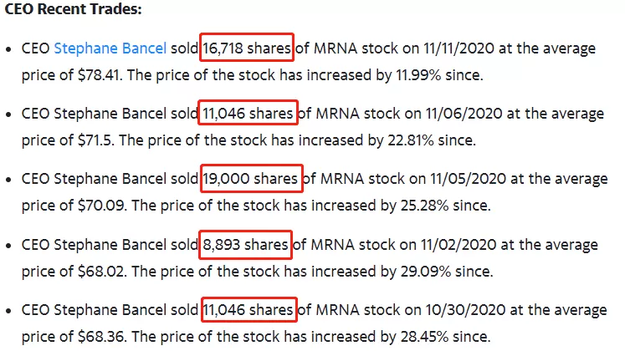Click the $70.09 average price
The image size is (625, 351).
click(x=102, y=206)
